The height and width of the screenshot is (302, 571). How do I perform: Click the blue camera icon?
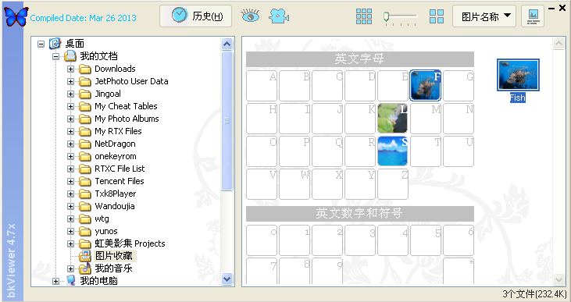coord(279,16)
